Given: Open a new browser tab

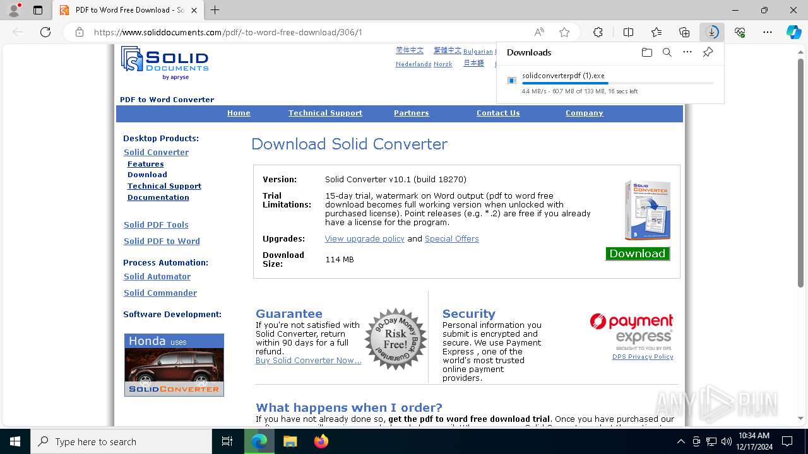Looking at the screenshot, I should click(x=215, y=10).
